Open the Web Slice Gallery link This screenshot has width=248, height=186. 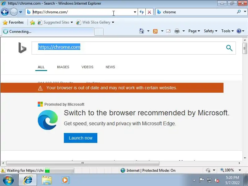pyautogui.click(x=94, y=22)
